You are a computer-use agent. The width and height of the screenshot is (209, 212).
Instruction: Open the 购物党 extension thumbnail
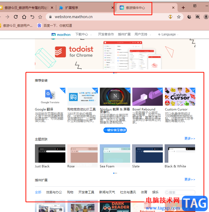tap(82, 97)
